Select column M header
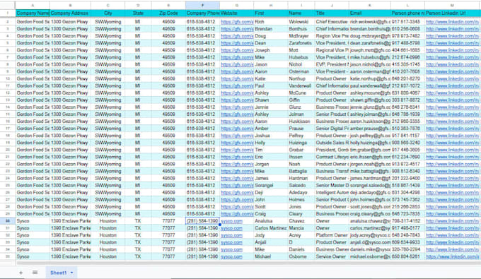The height and width of the screenshot is (279, 481). click(452, 5)
